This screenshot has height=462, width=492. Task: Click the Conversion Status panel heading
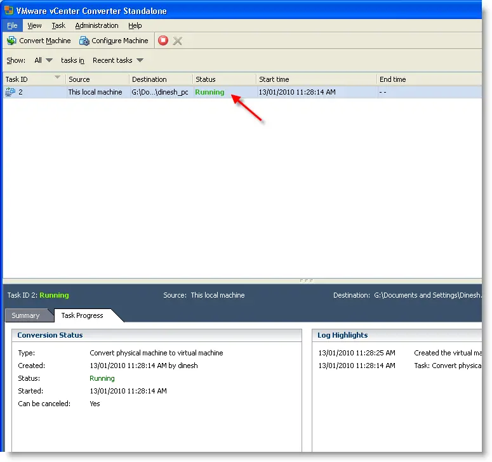coord(50,335)
